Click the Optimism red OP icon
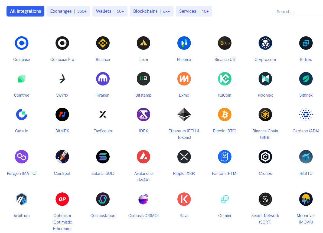Viewport: 323px width, 233px height. [62, 199]
